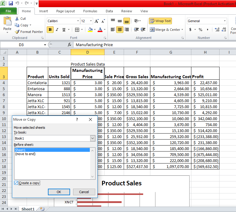Toggle Bold formatting button
Viewport: 236px width, 212px height.
pos(50,30)
